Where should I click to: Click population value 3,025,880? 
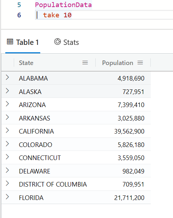(x=131, y=118)
